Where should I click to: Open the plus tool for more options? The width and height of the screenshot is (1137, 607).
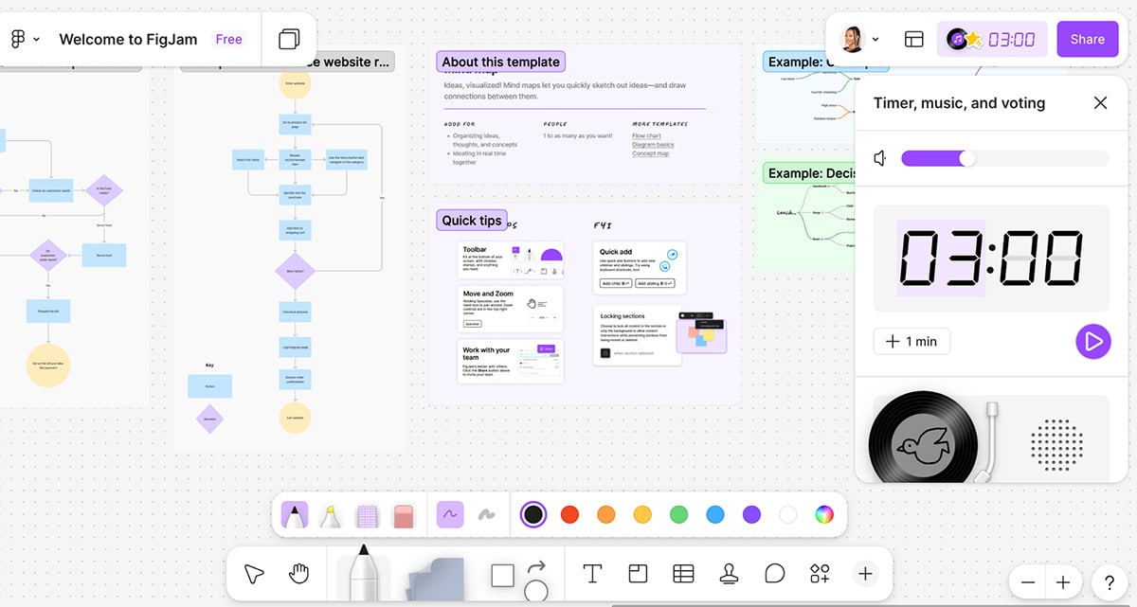865,574
